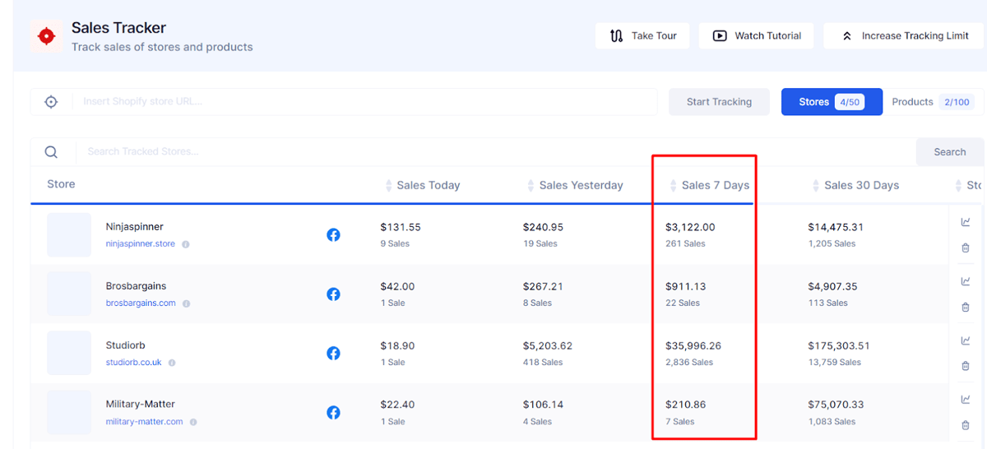The width and height of the screenshot is (987, 449).
Task: Click the magnifier icon in tracked stores search
Action: [51, 152]
